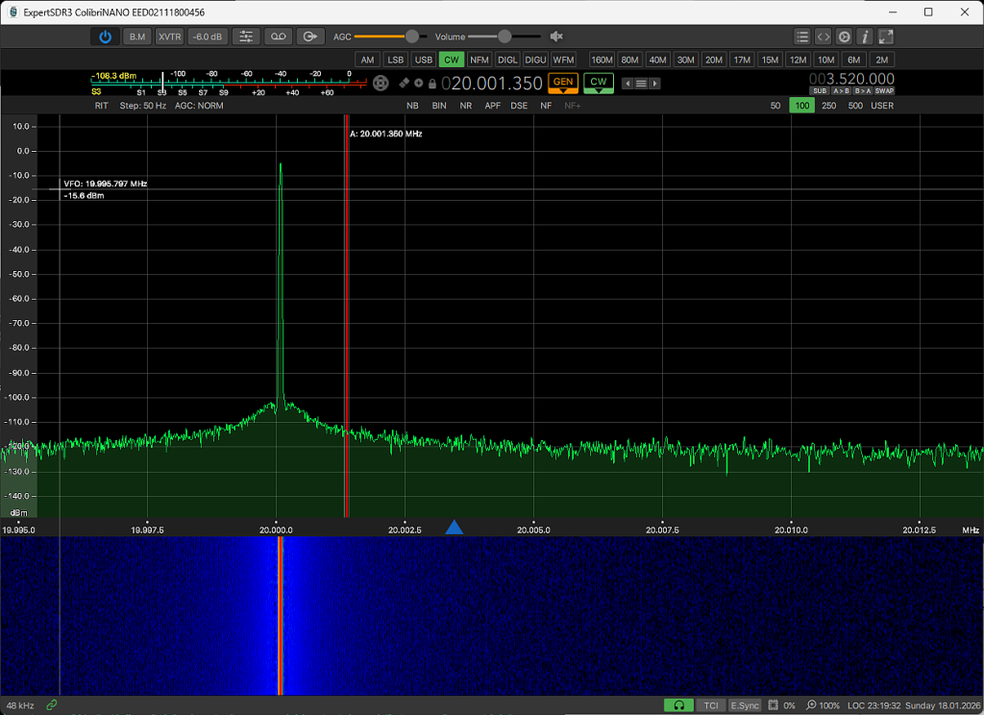Screen dimensions: 984x715
Task: Click the frequency lock padlock icon
Action: 432,84
